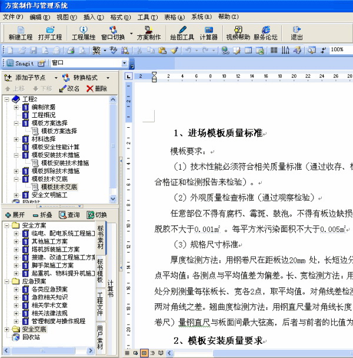Click 添加子节点 add child node
The image size is (353, 358).
(25, 78)
